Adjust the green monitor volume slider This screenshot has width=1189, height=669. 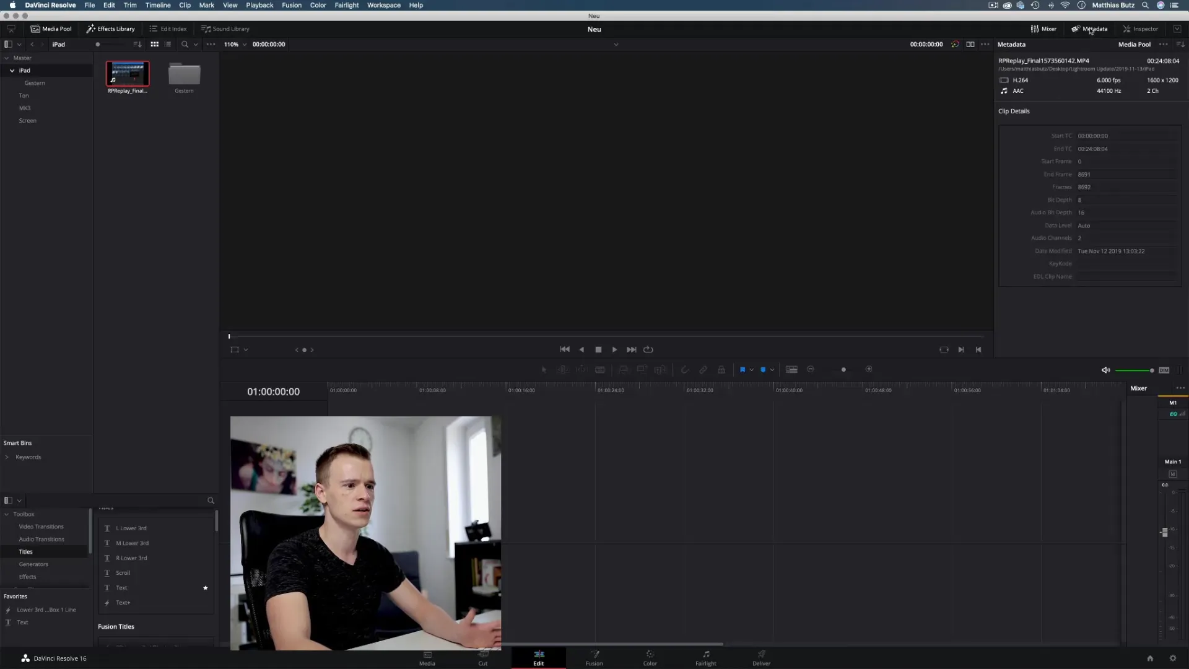coord(1135,370)
